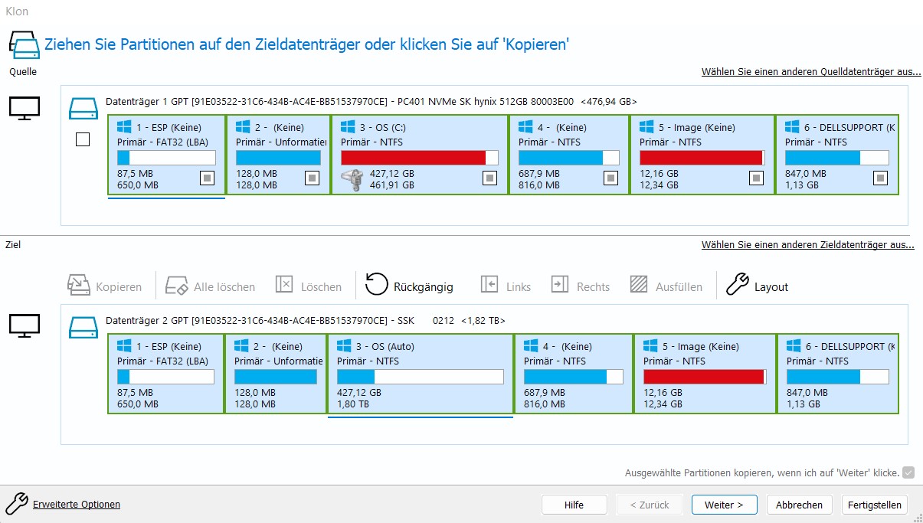Screen dimensions: 923x523
Task: Click the Erweiterte Optionen wrench icon
Action: coord(17,503)
